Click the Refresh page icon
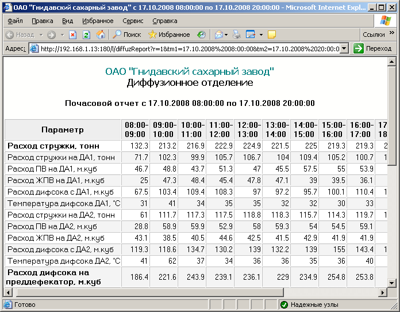The height and width of the screenshot is (312, 400). 86,35
